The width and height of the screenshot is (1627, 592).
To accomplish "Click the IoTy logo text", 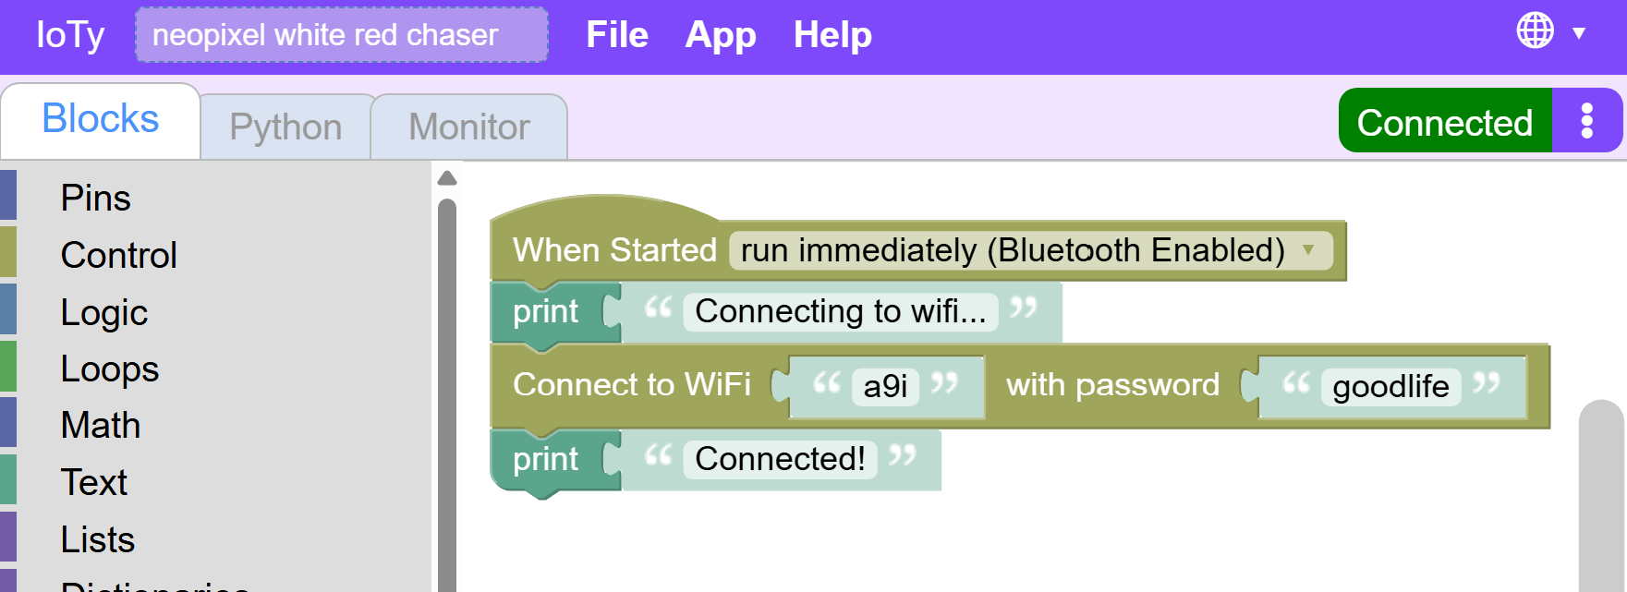I will pos(70,35).
